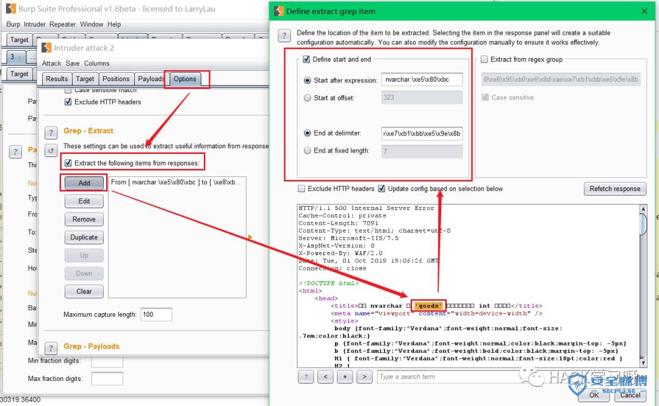This screenshot has width=659, height=406.
Task: Switch to Payloads tab in Intruder attack 2
Action: [151, 79]
